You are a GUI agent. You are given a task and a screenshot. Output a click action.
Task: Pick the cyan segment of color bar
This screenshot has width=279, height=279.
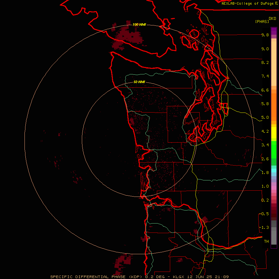(274, 170)
